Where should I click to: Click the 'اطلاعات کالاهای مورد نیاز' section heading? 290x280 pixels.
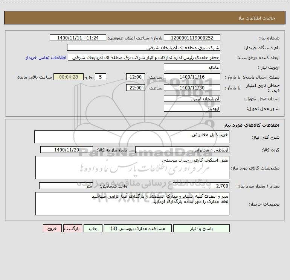[x=252, y=125]
